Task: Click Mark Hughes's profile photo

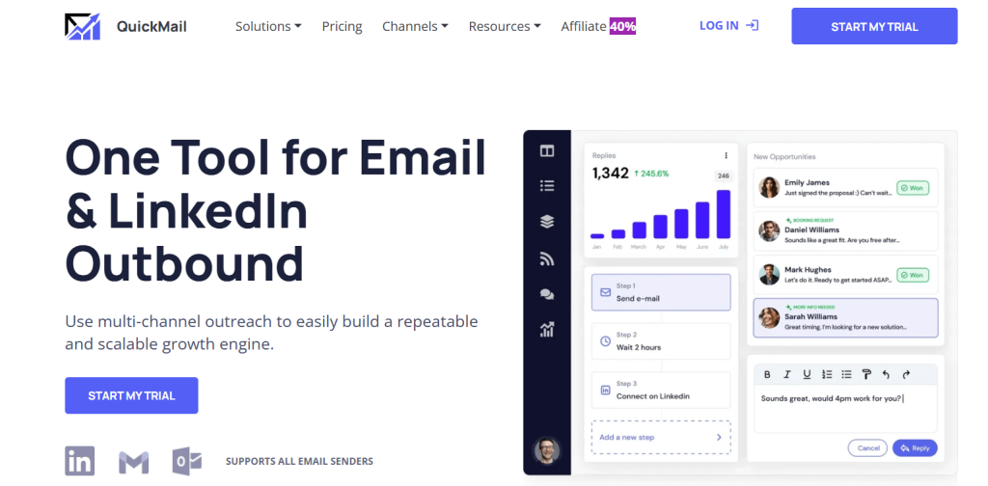Action: coord(769,275)
